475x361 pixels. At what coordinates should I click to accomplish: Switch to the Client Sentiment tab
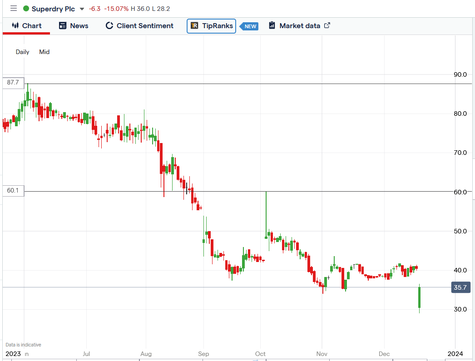[x=139, y=26]
